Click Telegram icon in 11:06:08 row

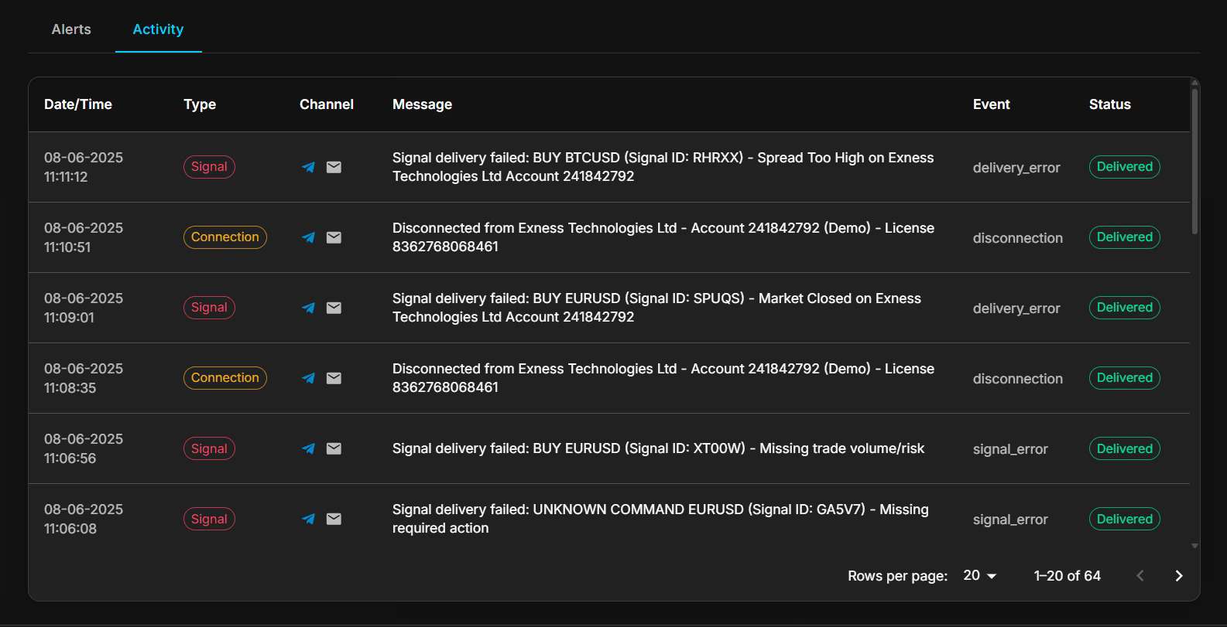(x=308, y=519)
